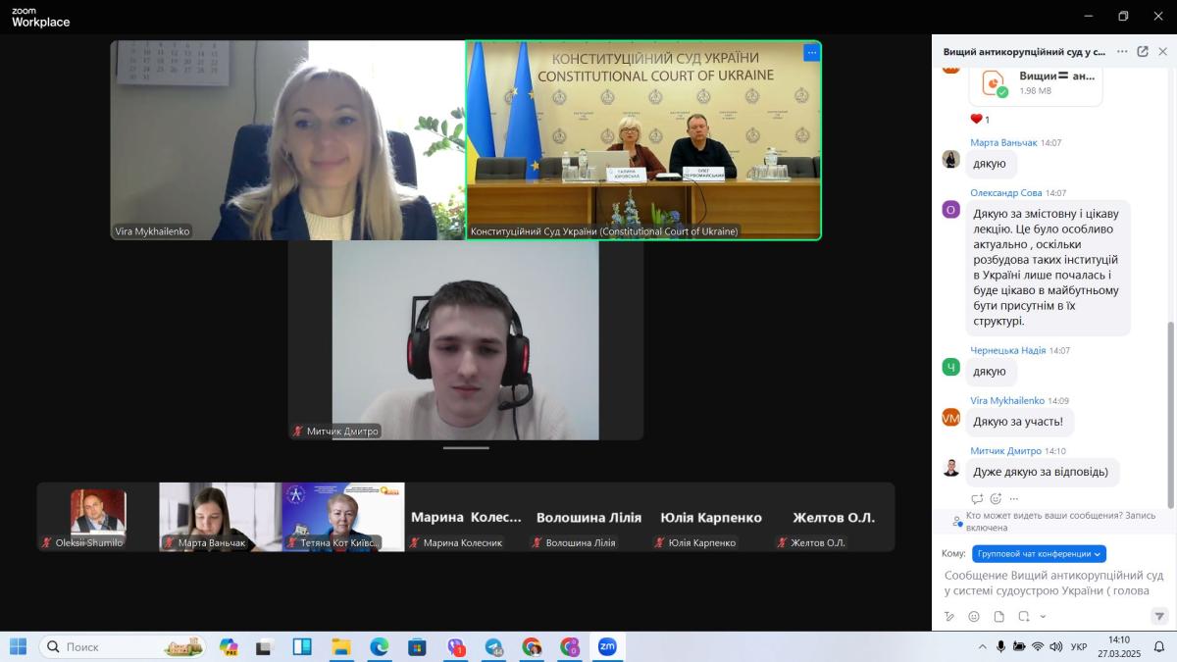Add emoji reaction to the last message

tap(996, 498)
